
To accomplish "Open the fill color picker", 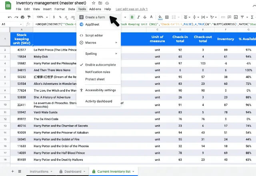I will pyautogui.click(x=160, y=17).
